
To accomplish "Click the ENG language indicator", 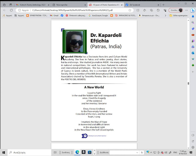I will (x=175, y=152).
